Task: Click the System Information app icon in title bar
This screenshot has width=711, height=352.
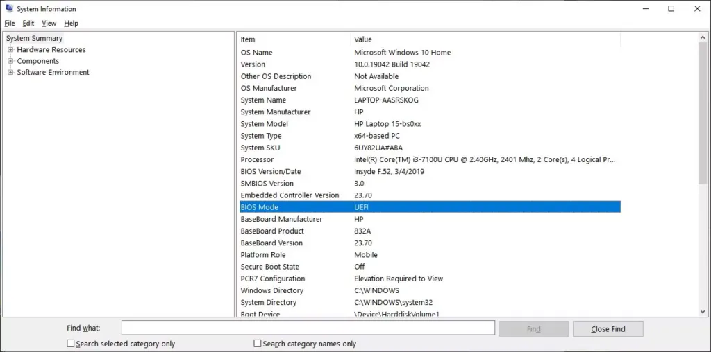Action: pyautogui.click(x=8, y=9)
